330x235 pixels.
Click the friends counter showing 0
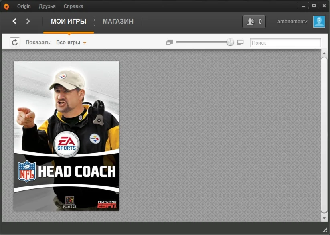pos(254,21)
